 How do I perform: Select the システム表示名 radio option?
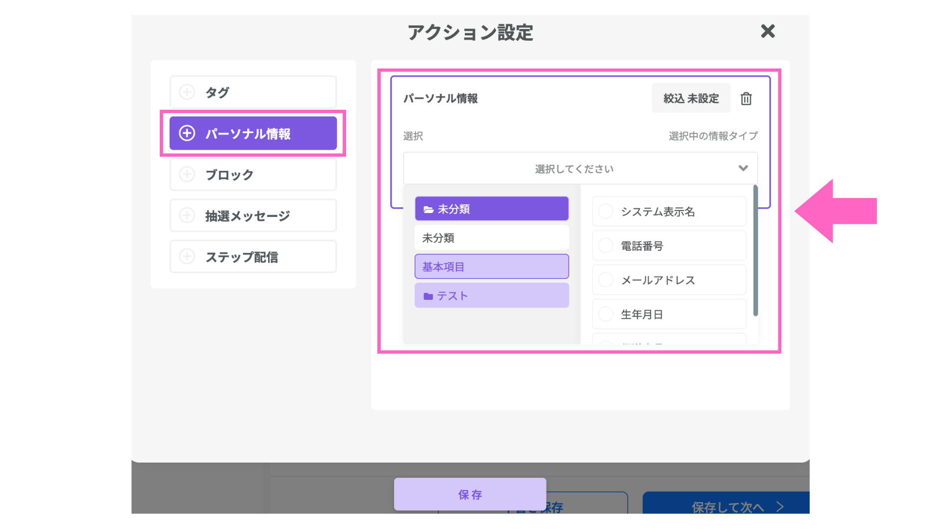[606, 212]
